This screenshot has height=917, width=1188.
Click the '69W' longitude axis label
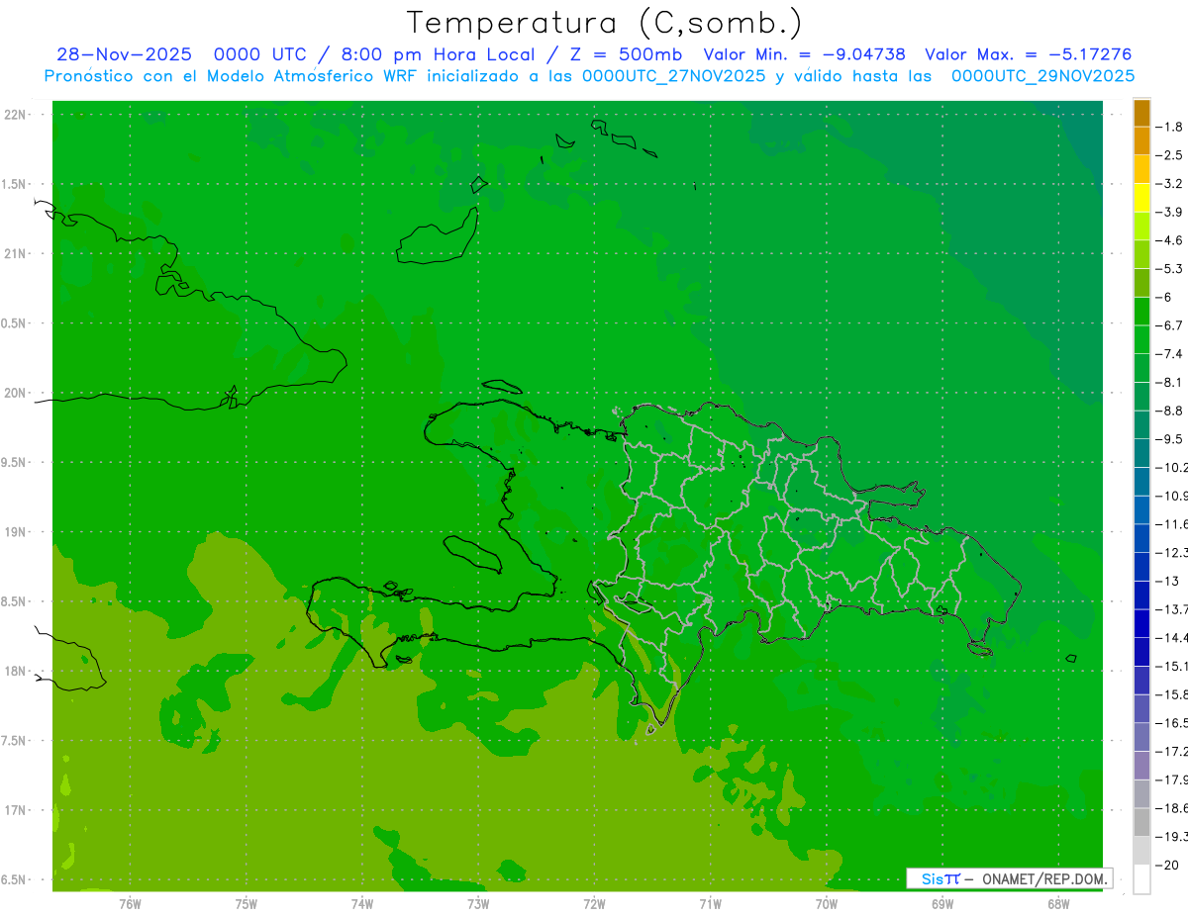coord(941,903)
